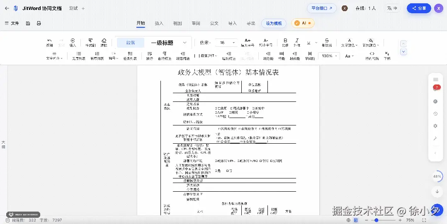Select the format painter (格式刷) tool
Image resolution: width=447 pixels, height=224 pixels.
click(x=90, y=43)
